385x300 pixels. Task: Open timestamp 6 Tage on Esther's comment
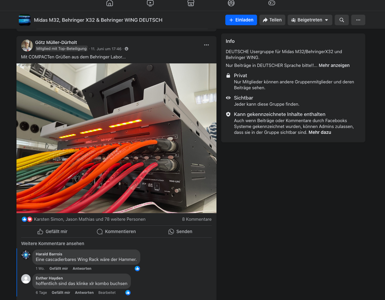pyautogui.click(x=41, y=292)
